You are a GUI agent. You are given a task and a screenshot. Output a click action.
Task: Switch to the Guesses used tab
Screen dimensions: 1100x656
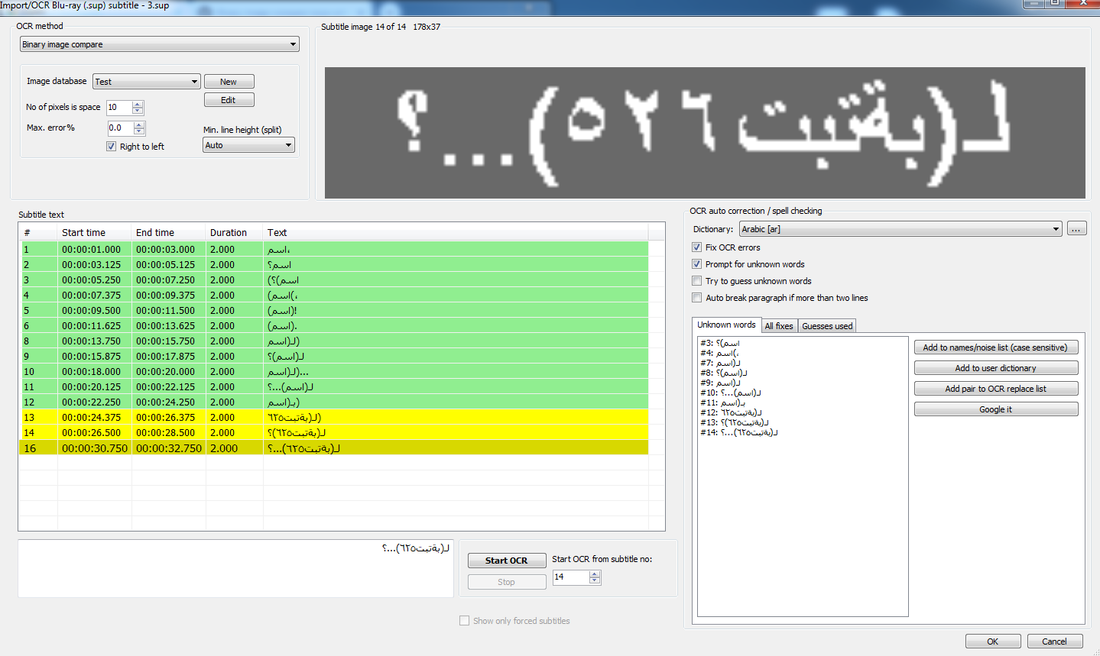pyautogui.click(x=827, y=326)
